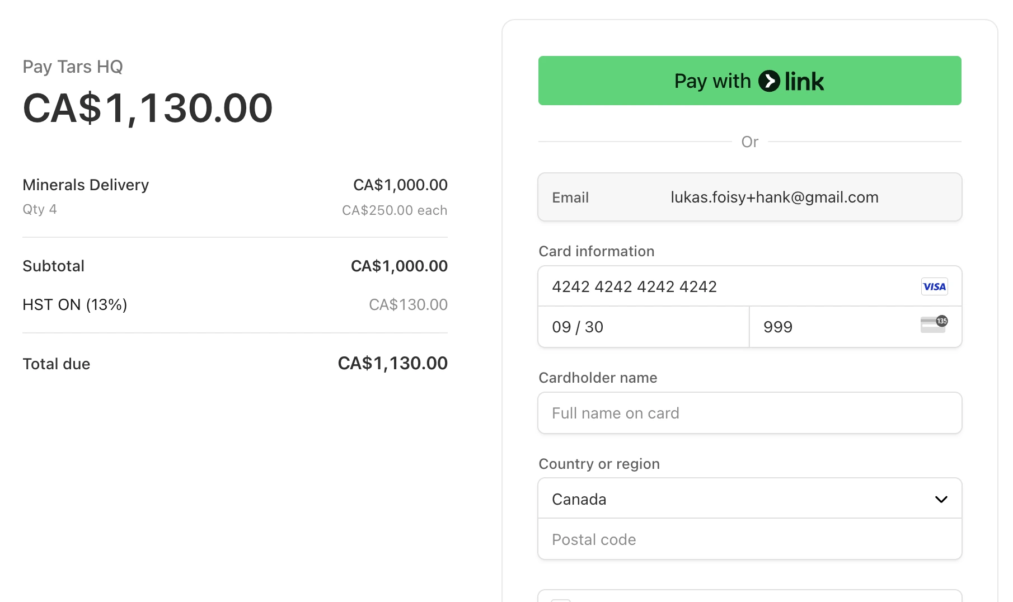Click the Link logo arrow icon
Image resolution: width=1013 pixels, height=602 pixels.
tap(769, 81)
